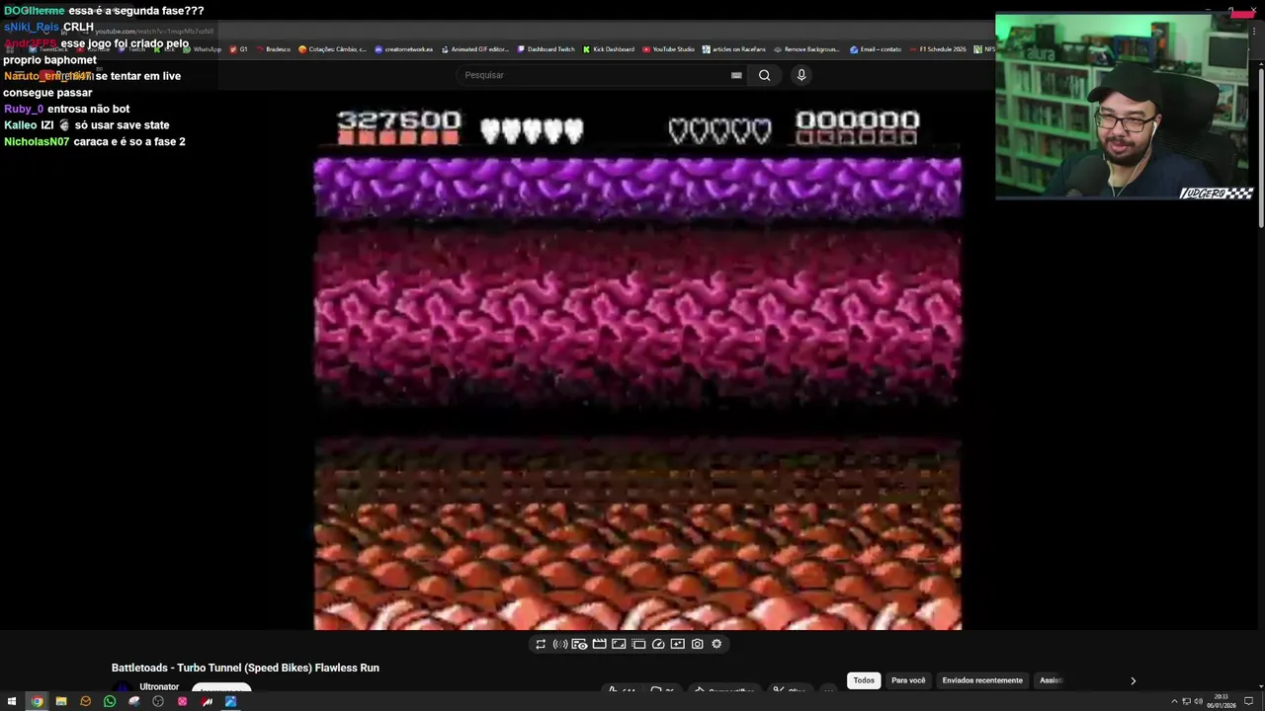Open the F1 Schedule 2026 bookmark
This screenshot has width=1265, height=711.
(x=938, y=49)
